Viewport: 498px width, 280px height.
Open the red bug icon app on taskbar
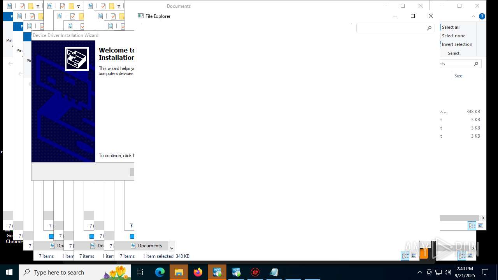(x=255, y=272)
